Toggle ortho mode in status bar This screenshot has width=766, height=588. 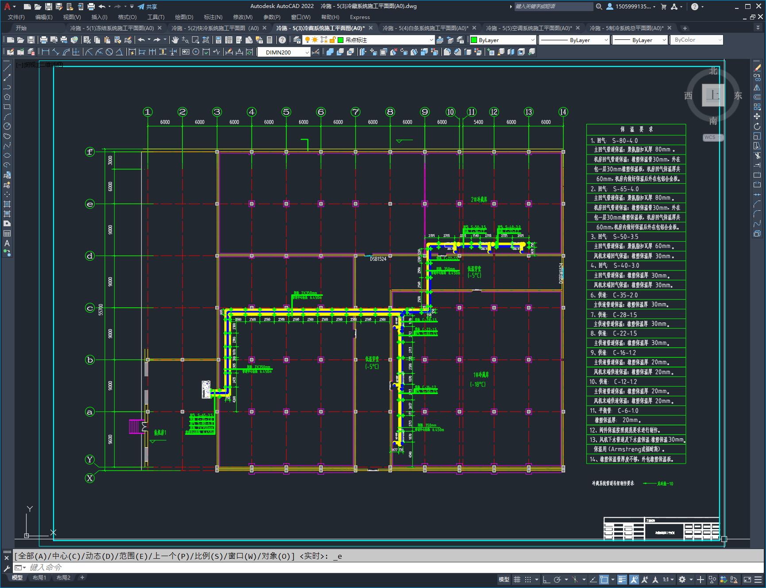(546, 579)
